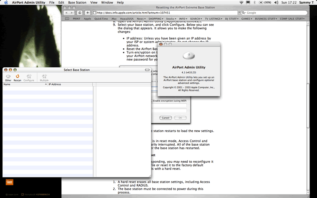Open the Help menu

pyautogui.click(x=120, y=2)
